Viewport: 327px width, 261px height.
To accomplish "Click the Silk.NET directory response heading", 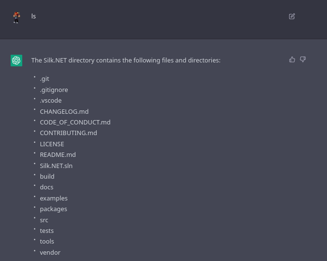I will [x=126, y=61].
